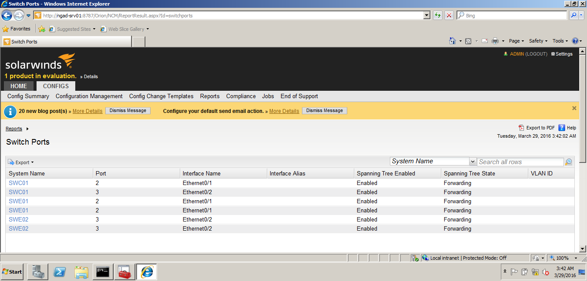Viewport: 587px width, 281px height.
Task: Click the IE Help question mark icon
Action: pyautogui.click(x=575, y=41)
